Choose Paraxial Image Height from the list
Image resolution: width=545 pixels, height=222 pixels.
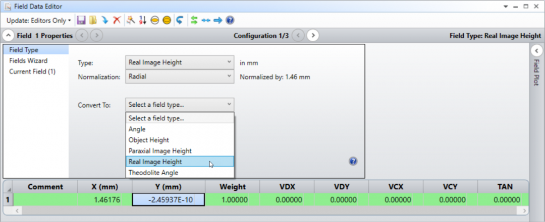pos(159,151)
